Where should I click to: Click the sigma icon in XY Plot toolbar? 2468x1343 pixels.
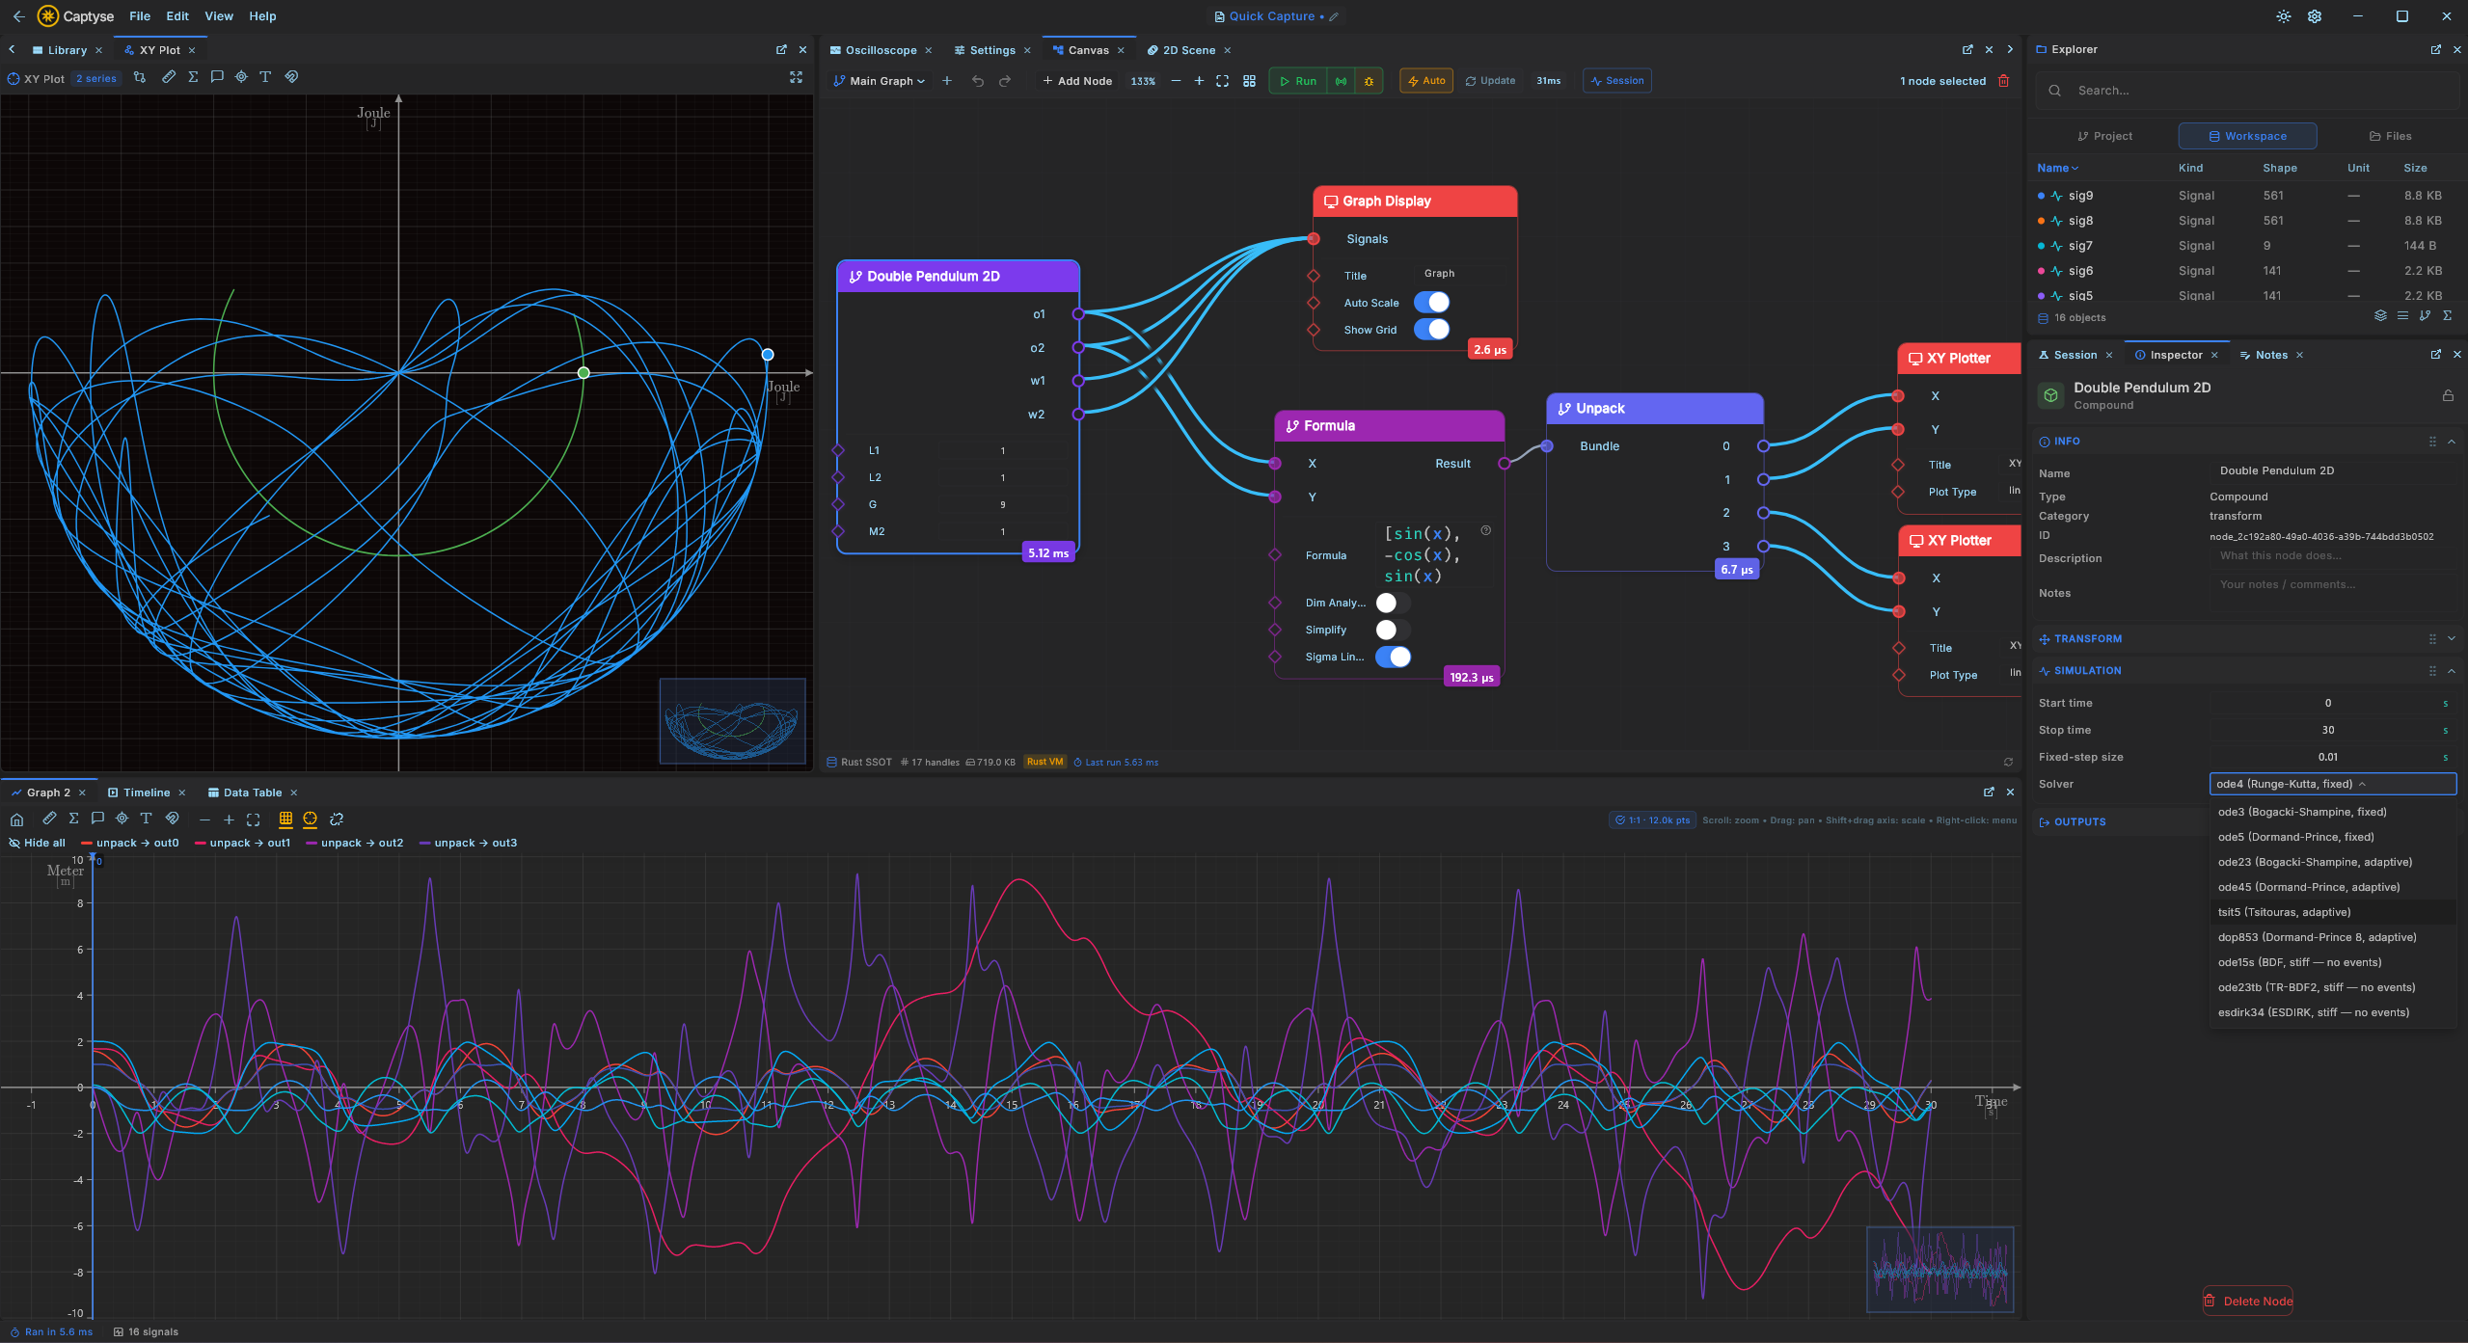click(x=193, y=77)
